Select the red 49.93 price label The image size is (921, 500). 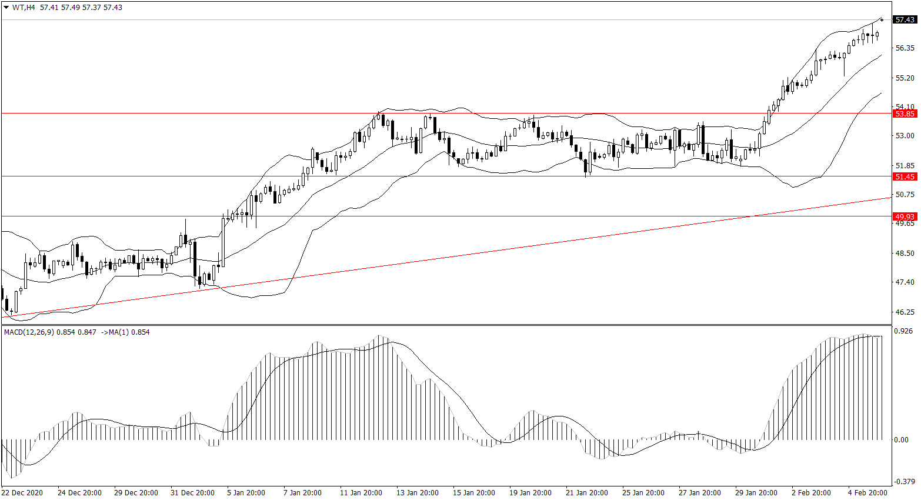[x=904, y=216]
